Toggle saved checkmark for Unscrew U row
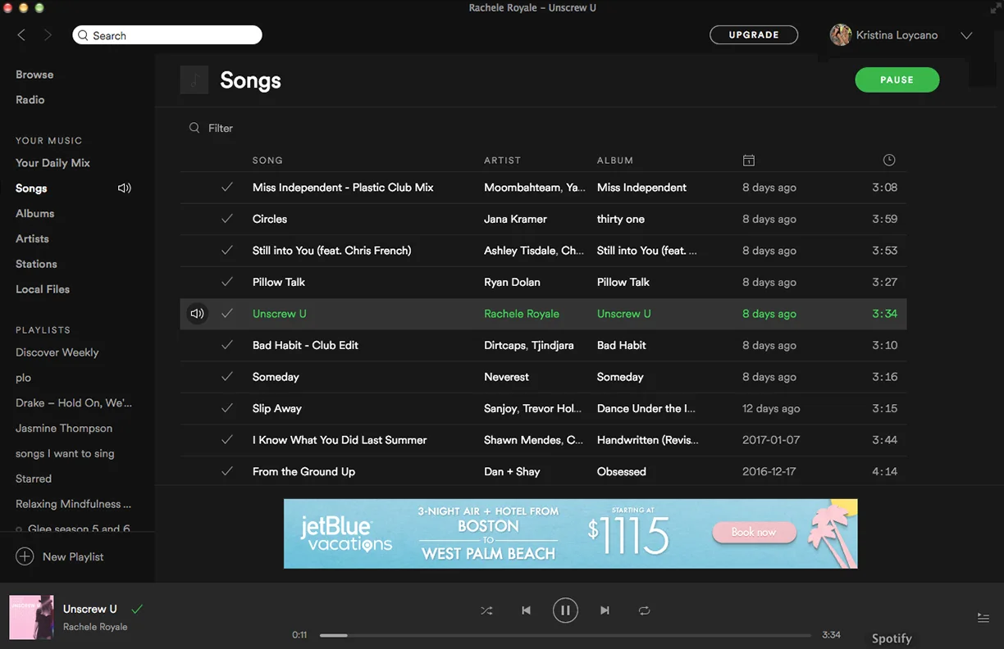 (x=227, y=314)
